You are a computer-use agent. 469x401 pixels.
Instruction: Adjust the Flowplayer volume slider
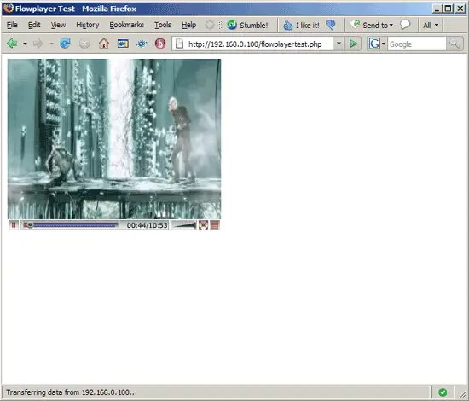184,225
